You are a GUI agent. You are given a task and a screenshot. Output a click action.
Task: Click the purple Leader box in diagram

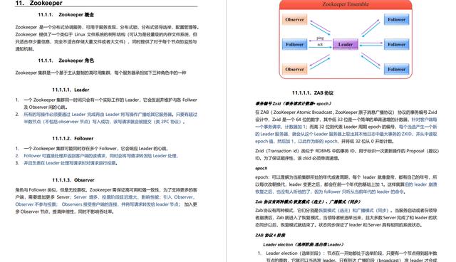pyautogui.click(x=345, y=44)
